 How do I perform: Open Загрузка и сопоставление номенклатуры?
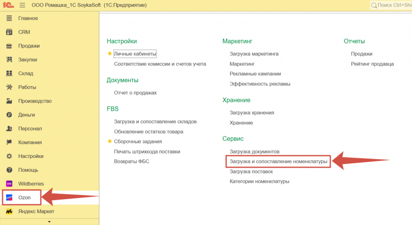pyautogui.click(x=278, y=161)
